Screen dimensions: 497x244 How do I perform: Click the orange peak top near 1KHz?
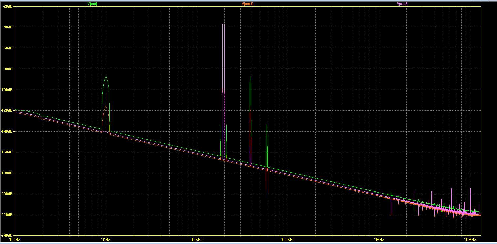(x=106, y=106)
